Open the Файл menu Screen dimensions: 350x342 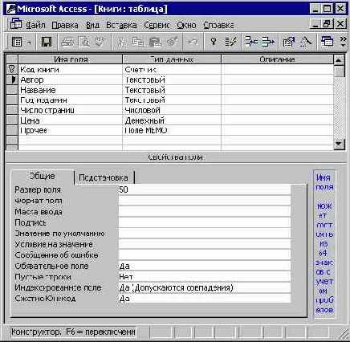click(35, 25)
